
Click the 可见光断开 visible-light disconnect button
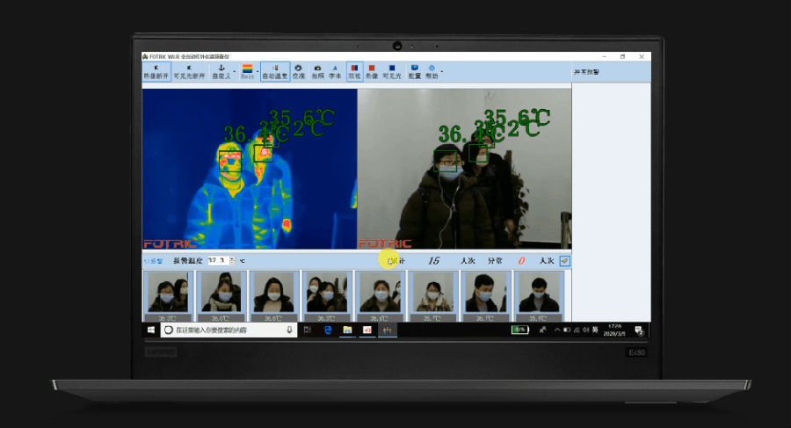[x=189, y=72]
